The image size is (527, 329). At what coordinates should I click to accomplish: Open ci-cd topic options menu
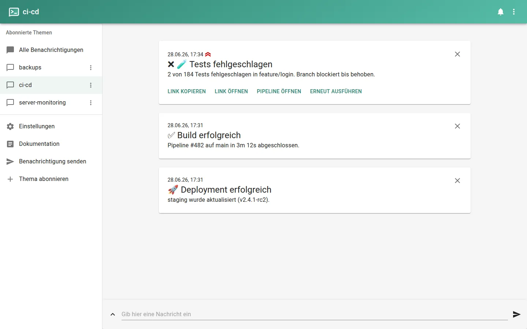coord(91,85)
